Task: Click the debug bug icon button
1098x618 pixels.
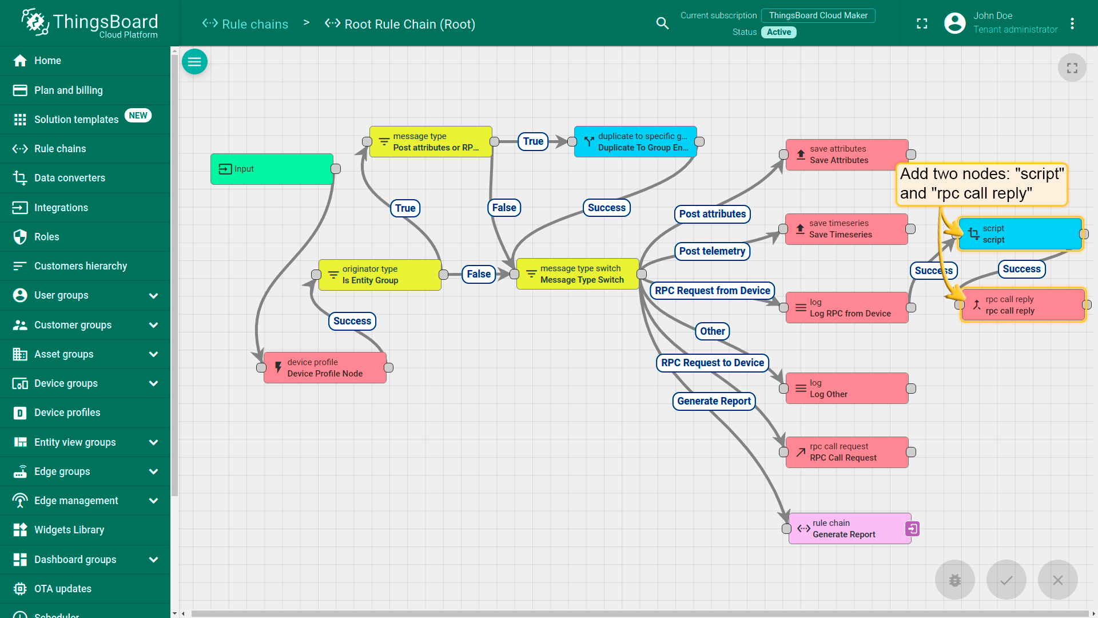Action: 954,580
